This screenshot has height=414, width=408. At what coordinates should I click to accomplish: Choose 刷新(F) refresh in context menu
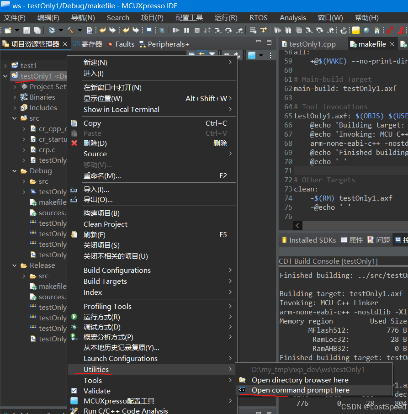[152, 235]
